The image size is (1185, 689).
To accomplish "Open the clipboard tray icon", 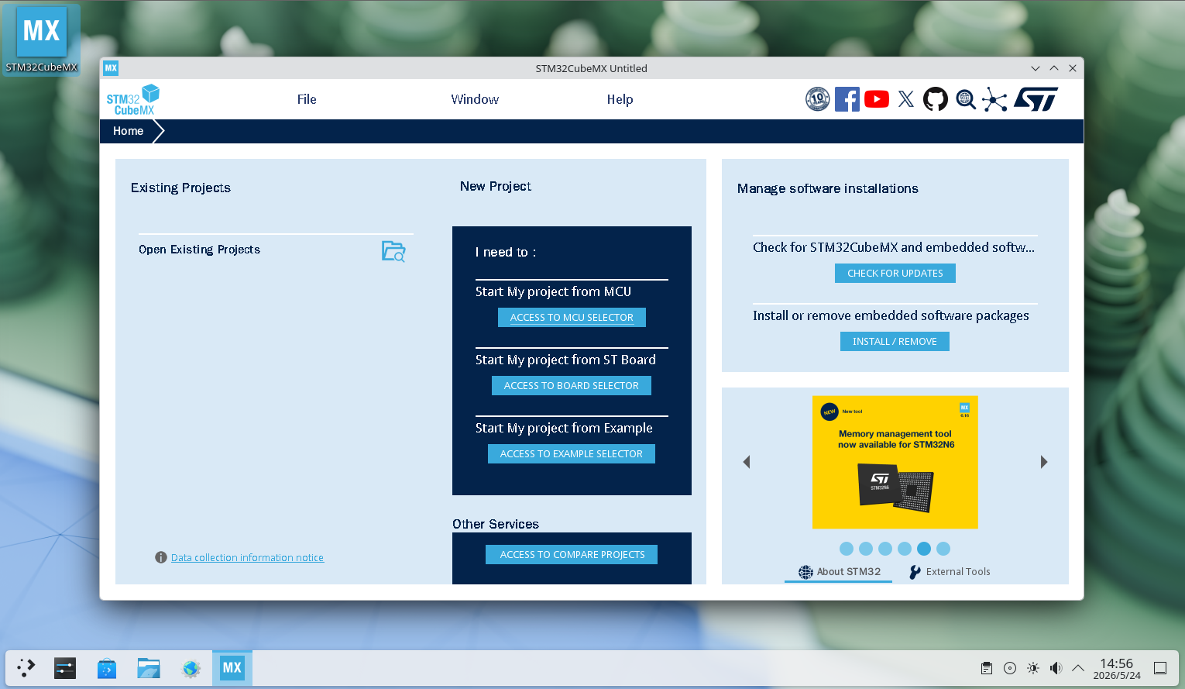I will (987, 668).
